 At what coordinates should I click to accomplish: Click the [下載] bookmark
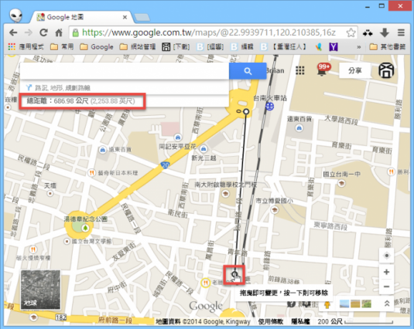point(176,47)
